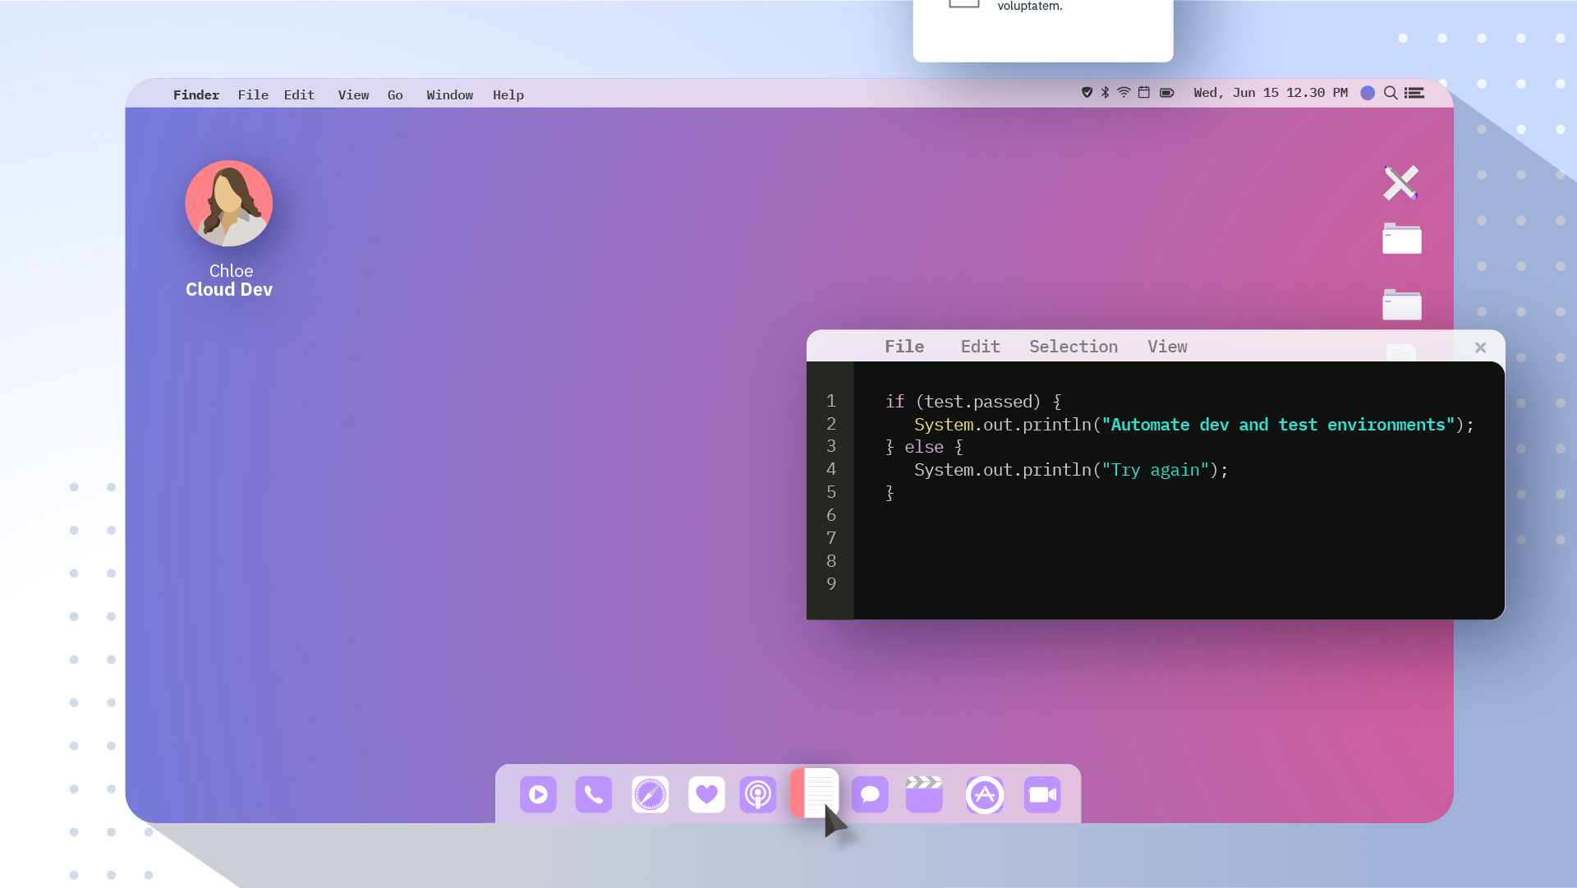The height and width of the screenshot is (888, 1577).
Task: Open the editor's File menu
Action: click(x=903, y=347)
